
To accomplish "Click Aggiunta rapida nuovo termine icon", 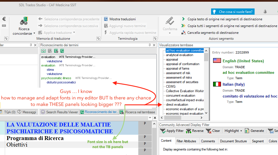I will [x=106, y=33].
